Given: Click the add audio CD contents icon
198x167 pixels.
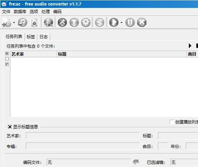Looking at the screenshot, I should pyautogui.click(x=22, y=22).
